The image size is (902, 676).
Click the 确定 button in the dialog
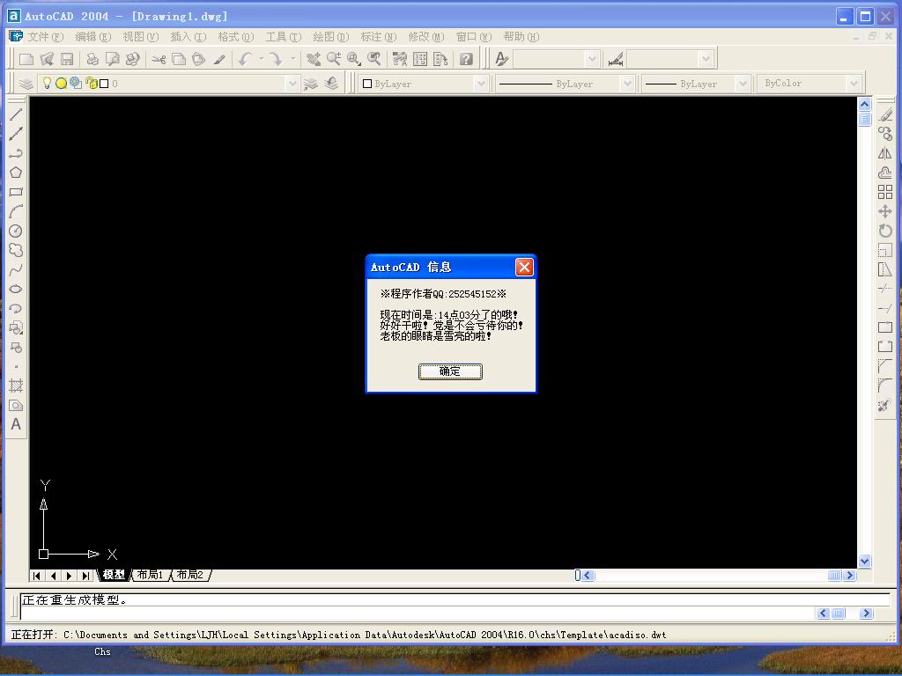click(450, 371)
